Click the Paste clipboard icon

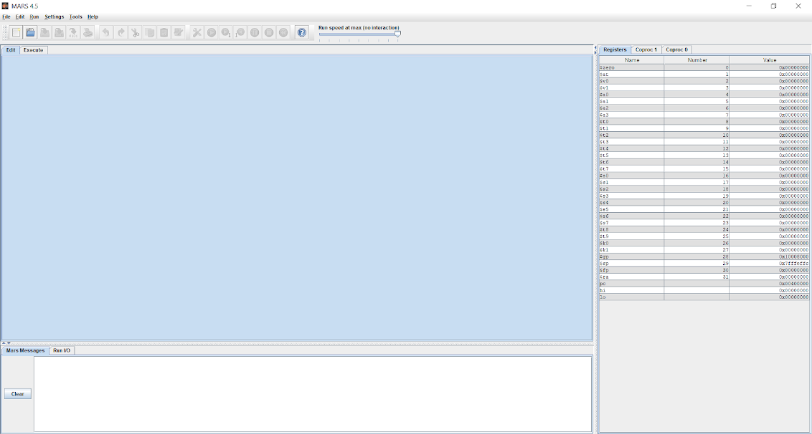tap(164, 33)
